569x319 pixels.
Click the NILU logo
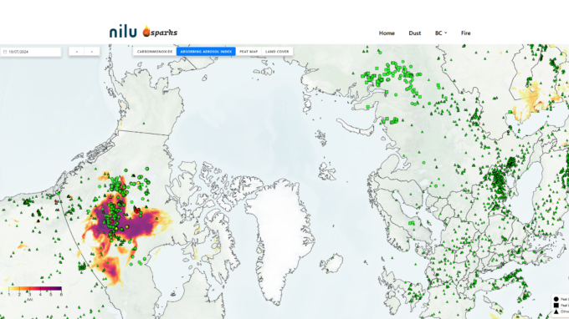coord(123,32)
